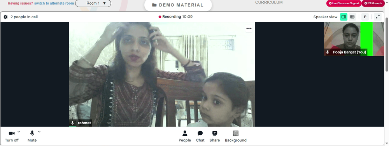Open the People panel

185,136
